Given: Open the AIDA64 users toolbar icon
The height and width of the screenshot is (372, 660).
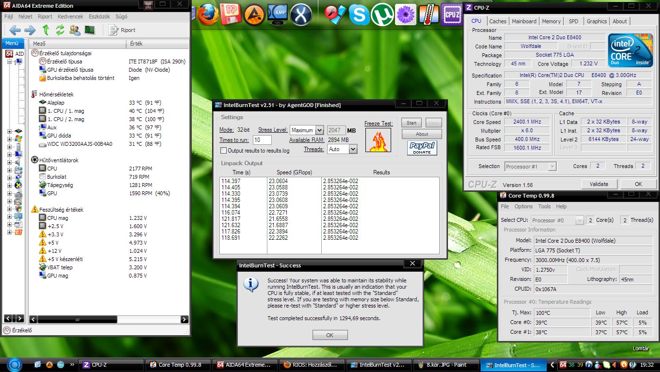Looking at the screenshot, I should click(x=75, y=30).
